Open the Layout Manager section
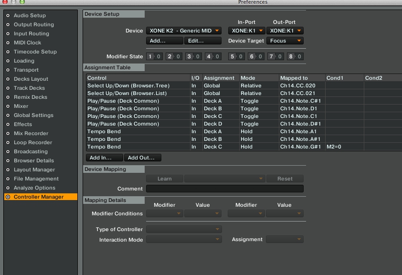Screen dimensions: 402x275 click(34, 170)
